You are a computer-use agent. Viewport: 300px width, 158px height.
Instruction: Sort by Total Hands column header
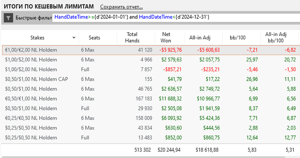click(132, 37)
